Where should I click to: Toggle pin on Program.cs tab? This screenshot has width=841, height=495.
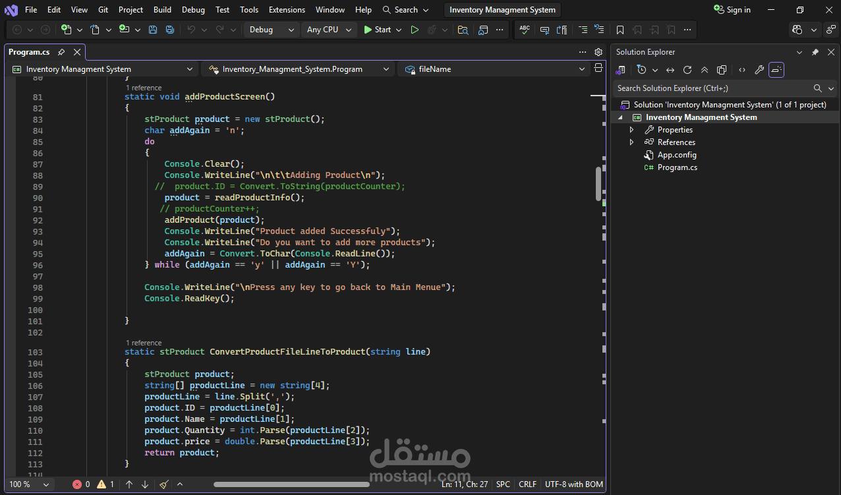pos(61,52)
